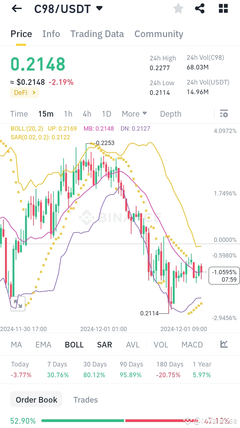Favorite C98/USDT with the star icon
The image size is (240, 428).
tap(178, 9)
